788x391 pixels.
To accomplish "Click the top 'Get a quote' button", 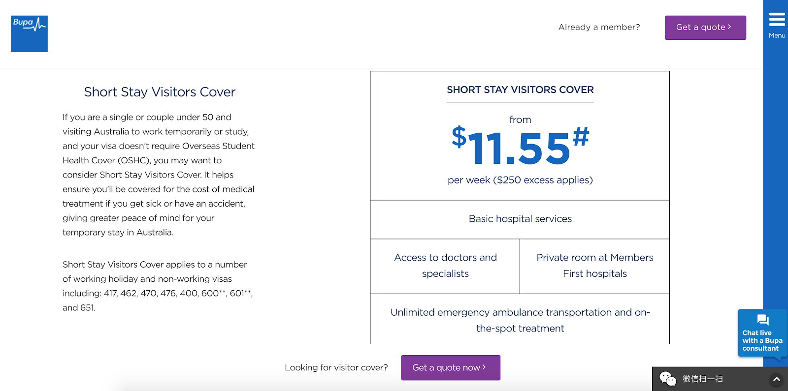I will click(x=705, y=28).
